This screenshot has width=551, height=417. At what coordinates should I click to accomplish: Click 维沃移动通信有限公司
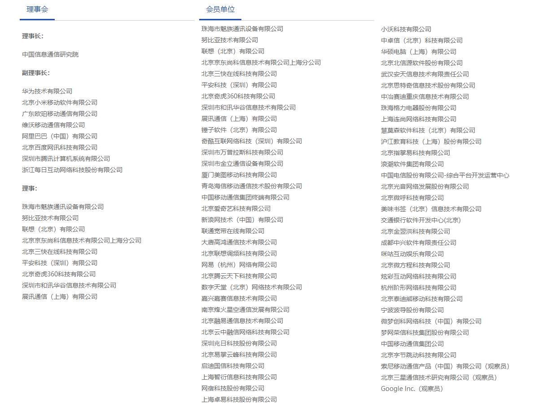pyautogui.click(x=53, y=125)
